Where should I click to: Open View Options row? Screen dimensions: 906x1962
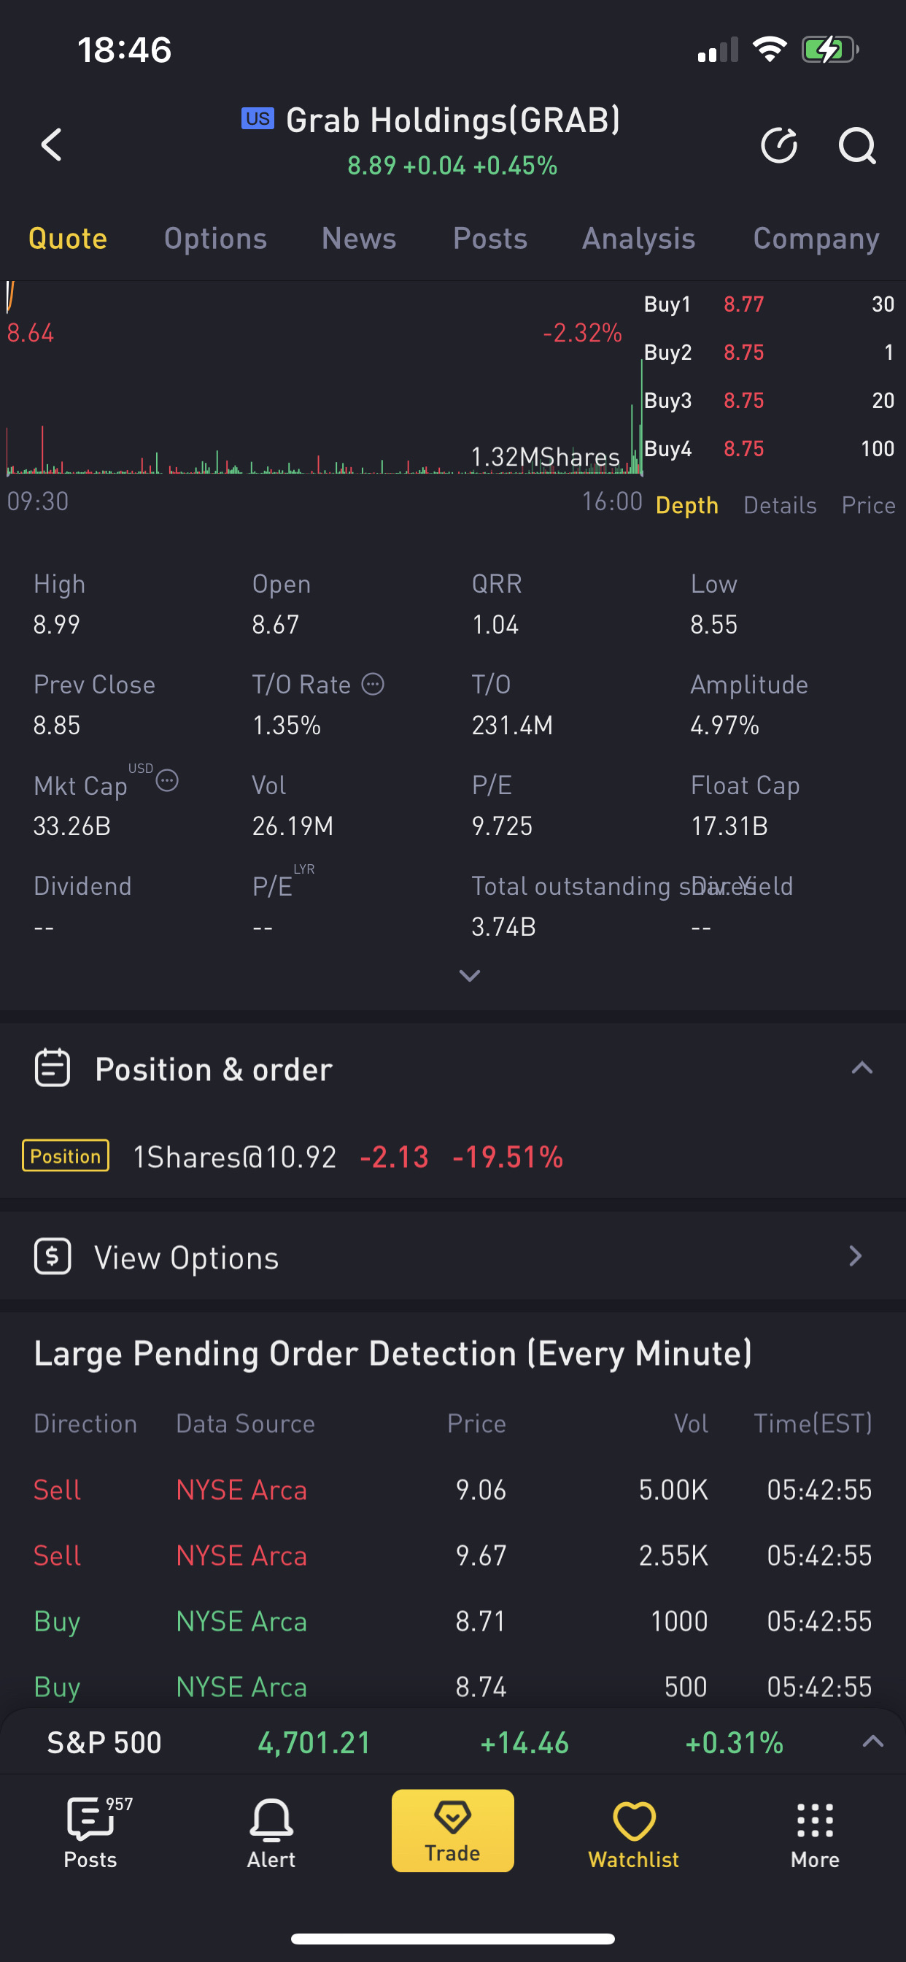click(x=453, y=1256)
